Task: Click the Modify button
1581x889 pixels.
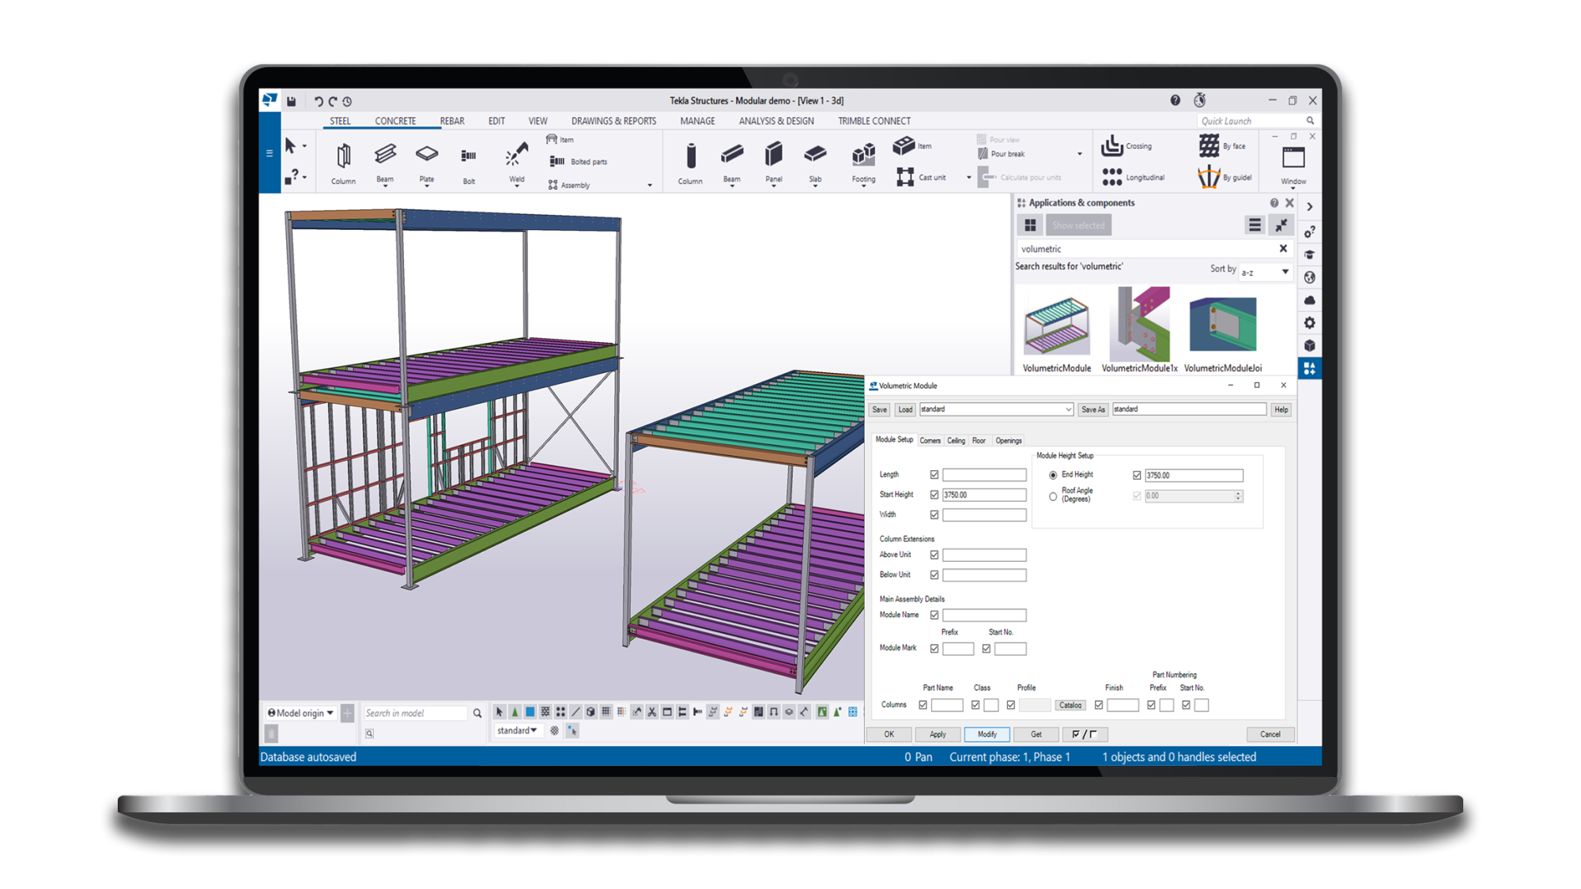Action: coord(987,734)
